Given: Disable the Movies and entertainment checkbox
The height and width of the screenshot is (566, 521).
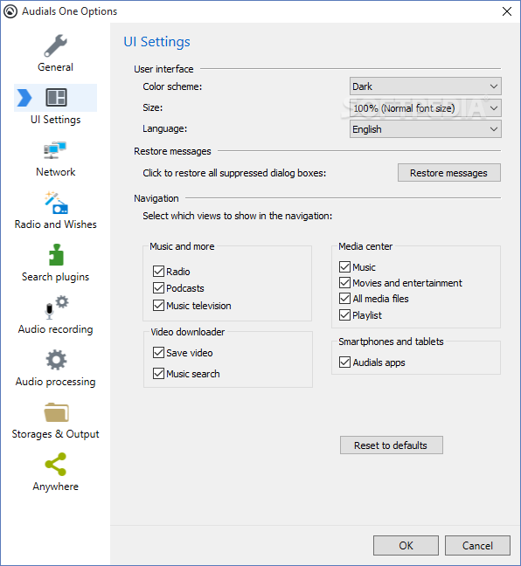Looking at the screenshot, I should click(x=344, y=283).
